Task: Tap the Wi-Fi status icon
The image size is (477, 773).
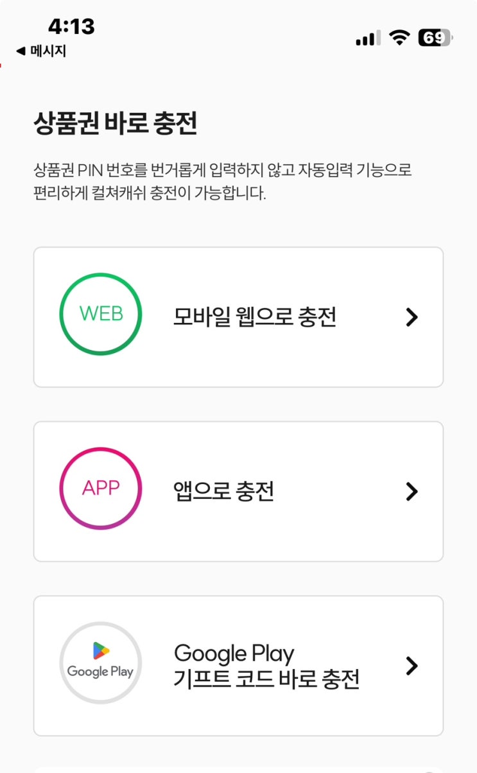Action: coord(400,39)
